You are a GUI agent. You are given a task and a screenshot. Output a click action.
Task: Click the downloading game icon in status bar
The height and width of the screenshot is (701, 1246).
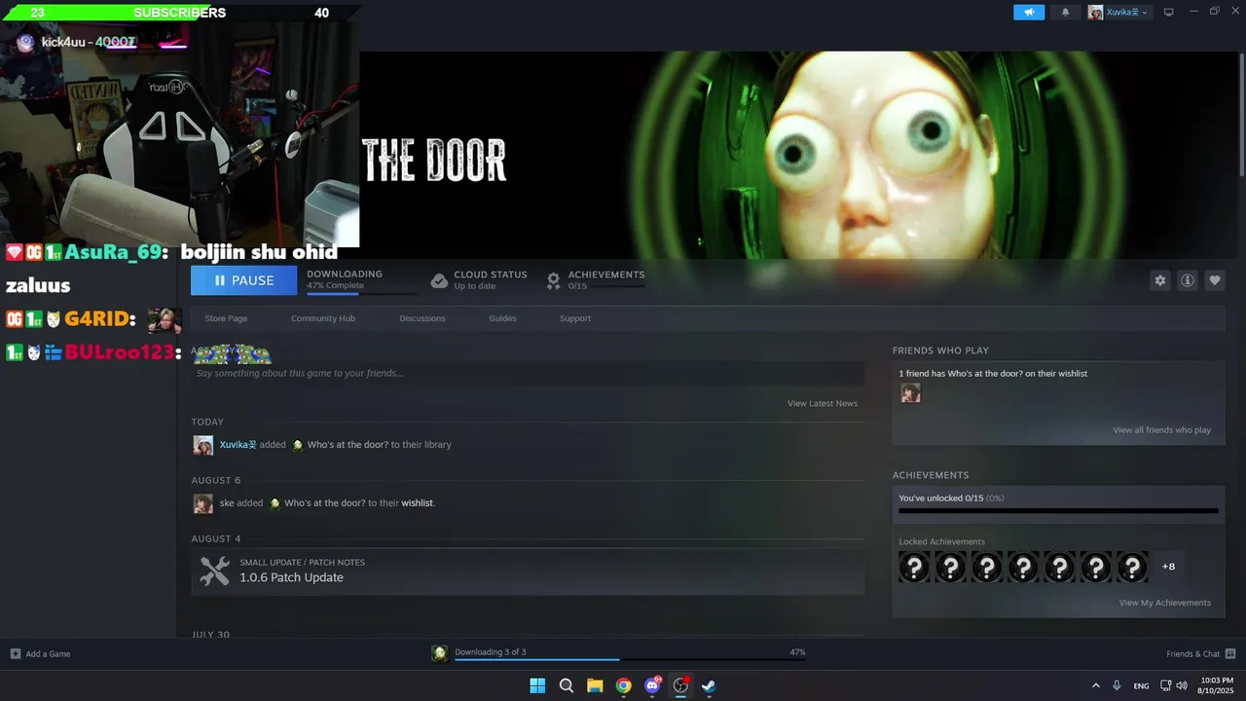pyautogui.click(x=440, y=653)
